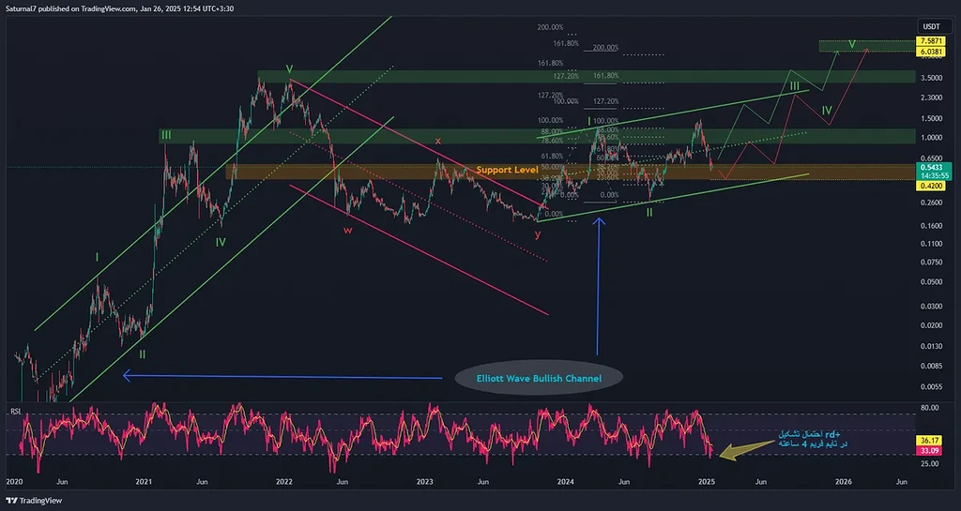This screenshot has height=511, width=961.
Task: Click the RSI indicator title label
Action: click(15, 411)
